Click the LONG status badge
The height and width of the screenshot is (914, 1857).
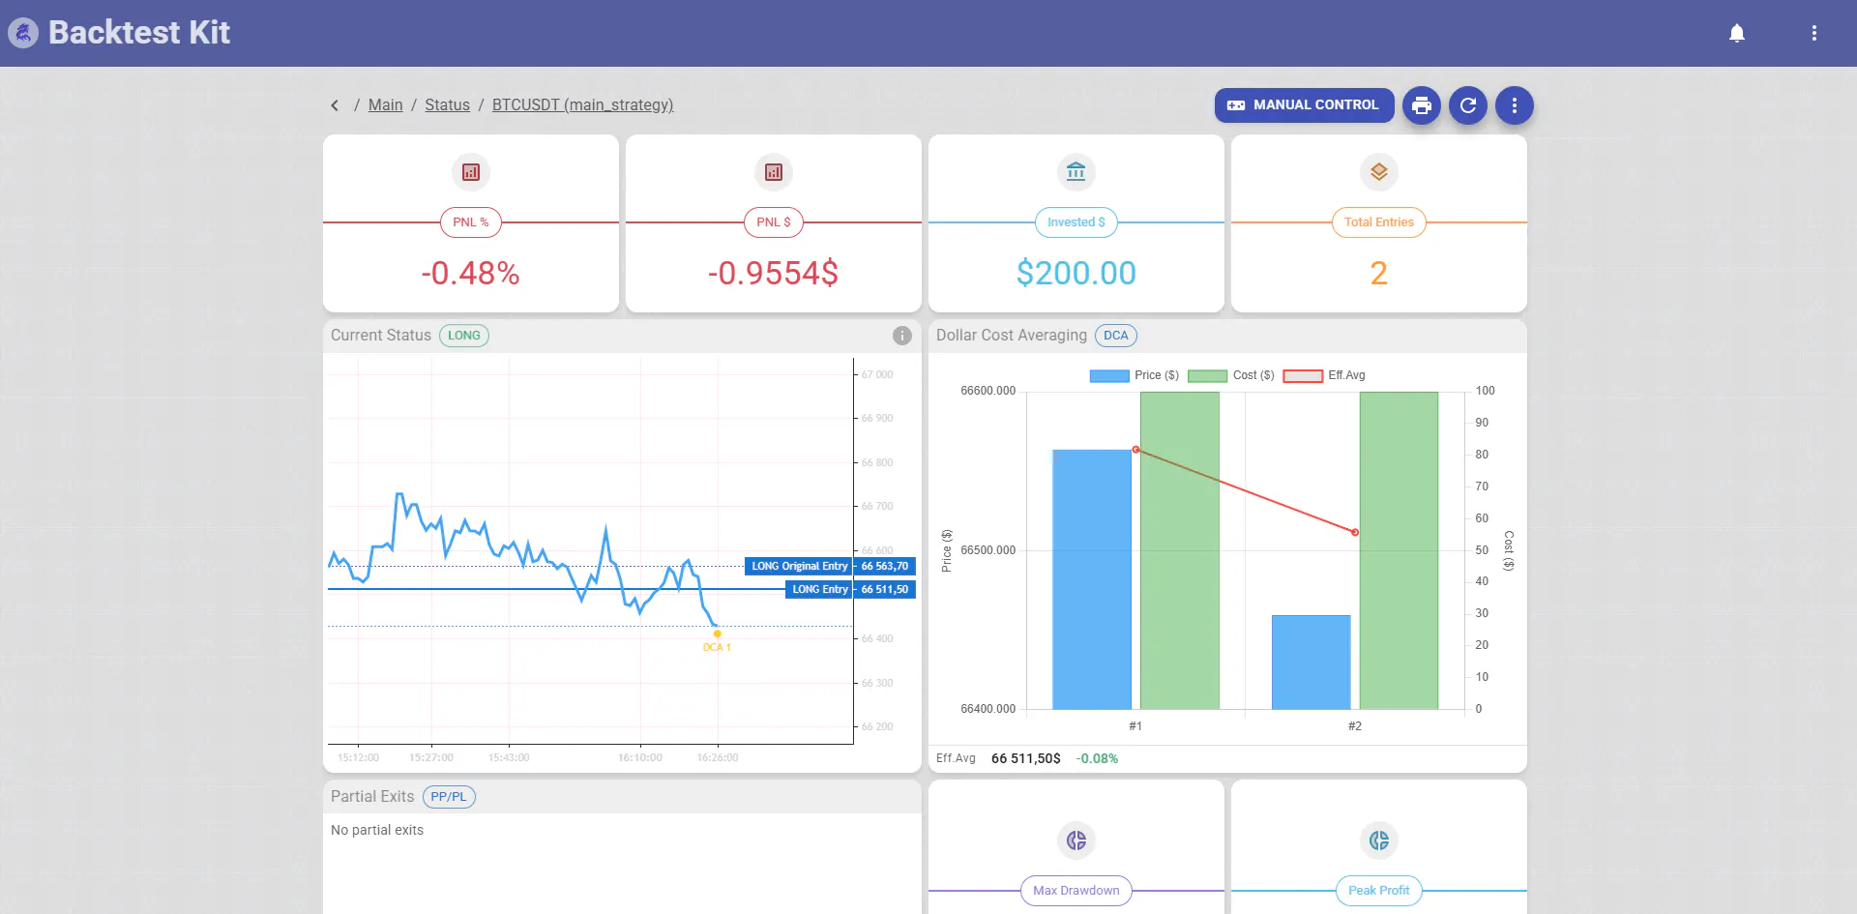coord(464,336)
